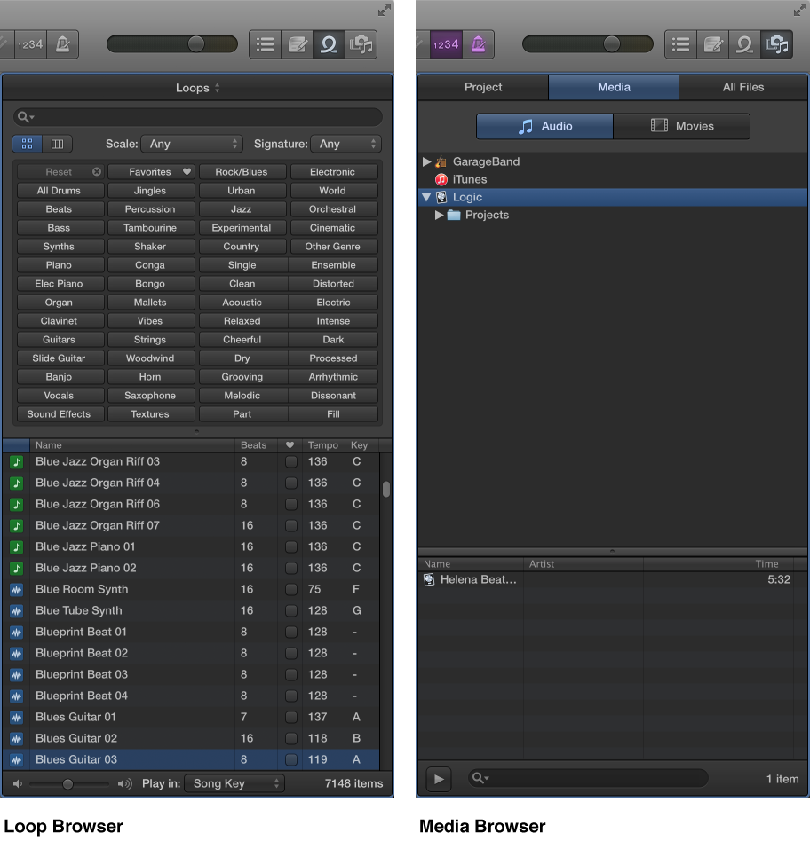Click the Event List icon in the toolbar

(265, 43)
